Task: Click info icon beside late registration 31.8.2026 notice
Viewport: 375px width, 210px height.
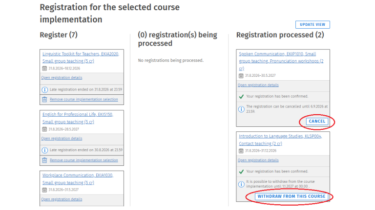Action: [45, 90]
